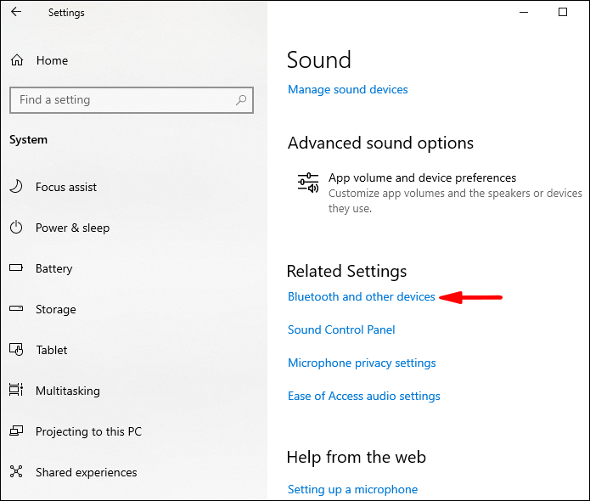
Task: Click the Shared experiences icon
Action: pos(16,472)
